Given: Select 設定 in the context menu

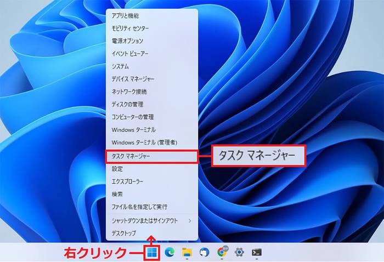Looking at the screenshot, I should click(152, 169).
